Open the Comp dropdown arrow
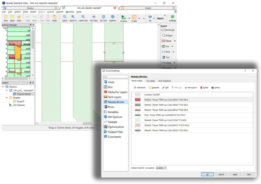This screenshot has width=261, height=184. 175,63
